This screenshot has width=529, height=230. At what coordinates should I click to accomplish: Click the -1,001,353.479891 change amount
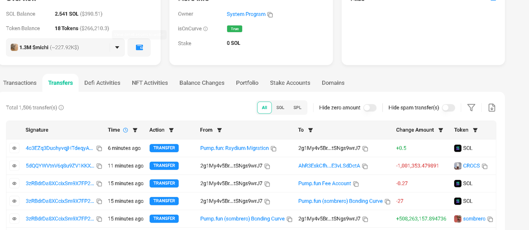[417, 166]
